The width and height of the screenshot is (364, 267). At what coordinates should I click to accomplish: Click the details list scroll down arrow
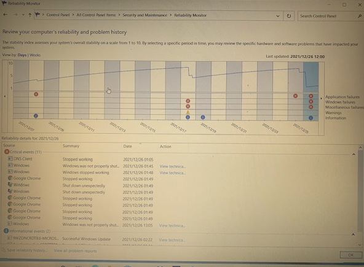[360, 245]
